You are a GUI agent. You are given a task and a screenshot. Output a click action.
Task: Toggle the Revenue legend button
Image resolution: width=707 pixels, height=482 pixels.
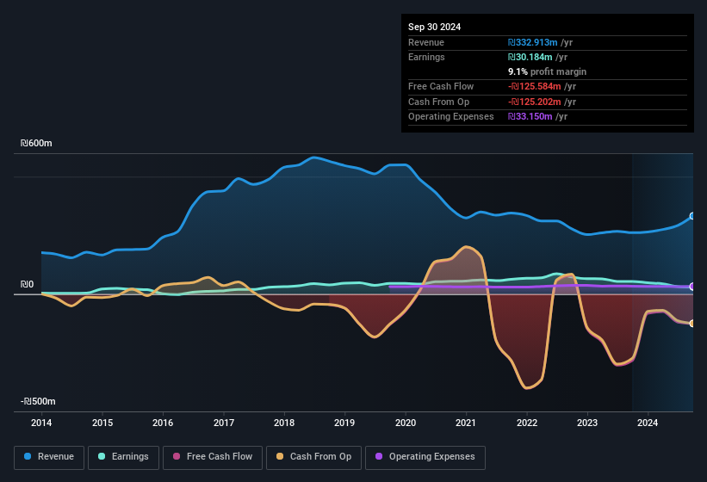pyautogui.click(x=49, y=458)
